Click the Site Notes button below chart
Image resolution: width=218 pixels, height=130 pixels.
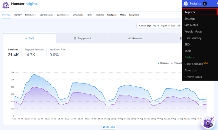point(109,127)
